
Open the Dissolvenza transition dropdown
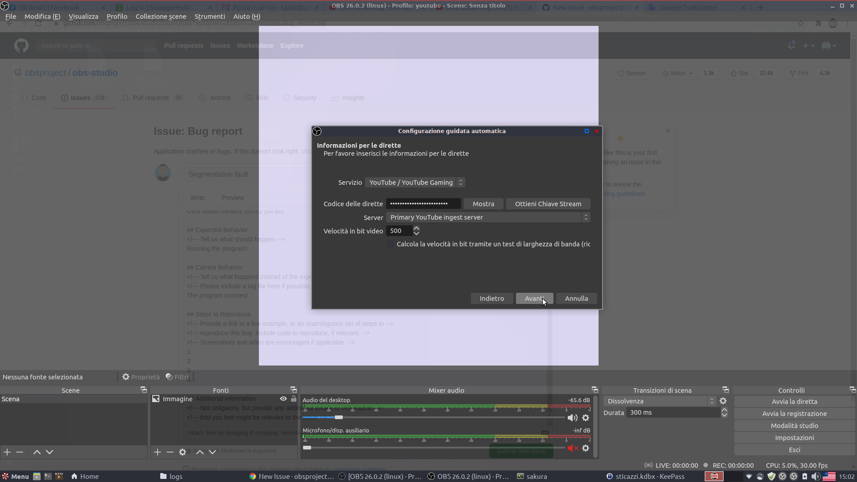pyautogui.click(x=711, y=401)
